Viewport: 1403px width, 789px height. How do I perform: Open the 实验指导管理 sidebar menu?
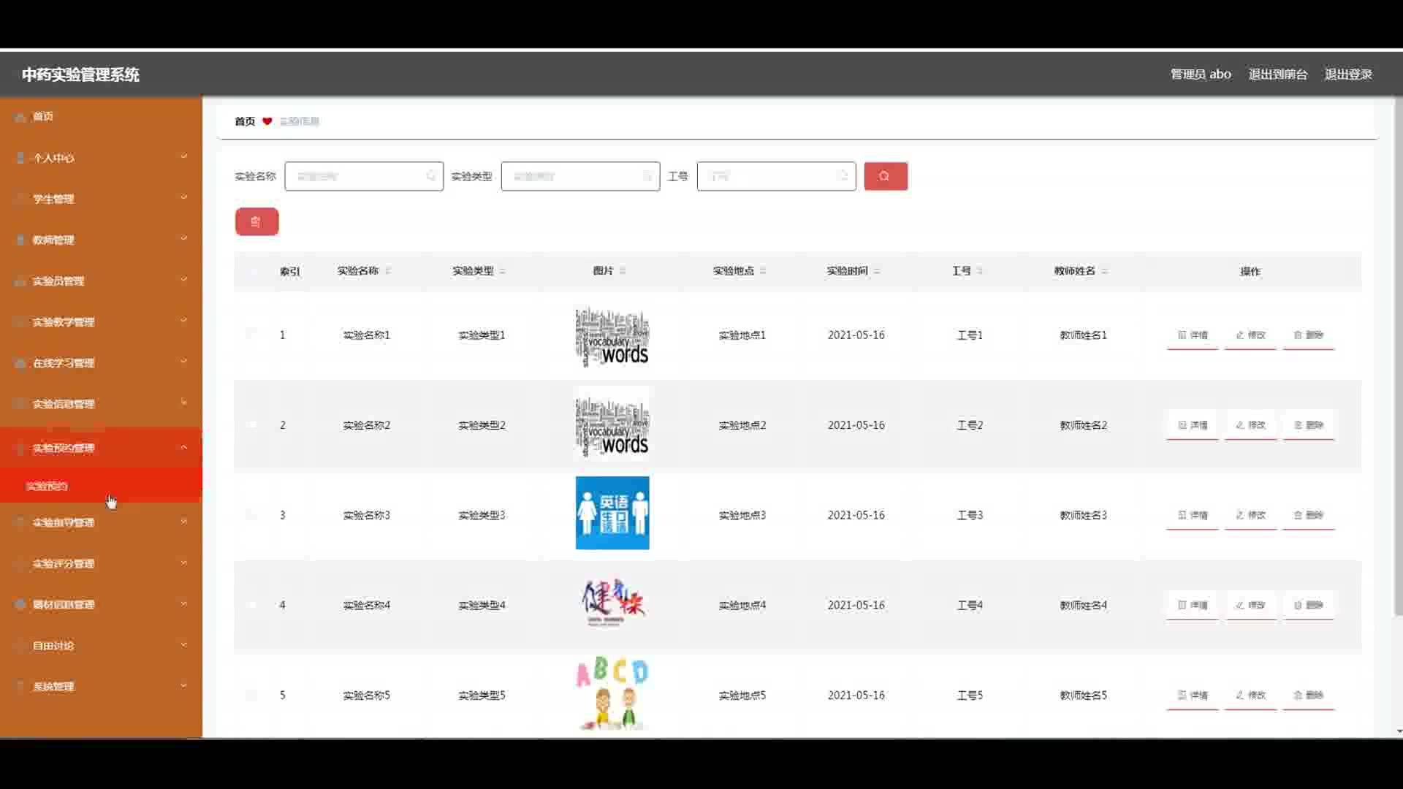tap(101, 522)
